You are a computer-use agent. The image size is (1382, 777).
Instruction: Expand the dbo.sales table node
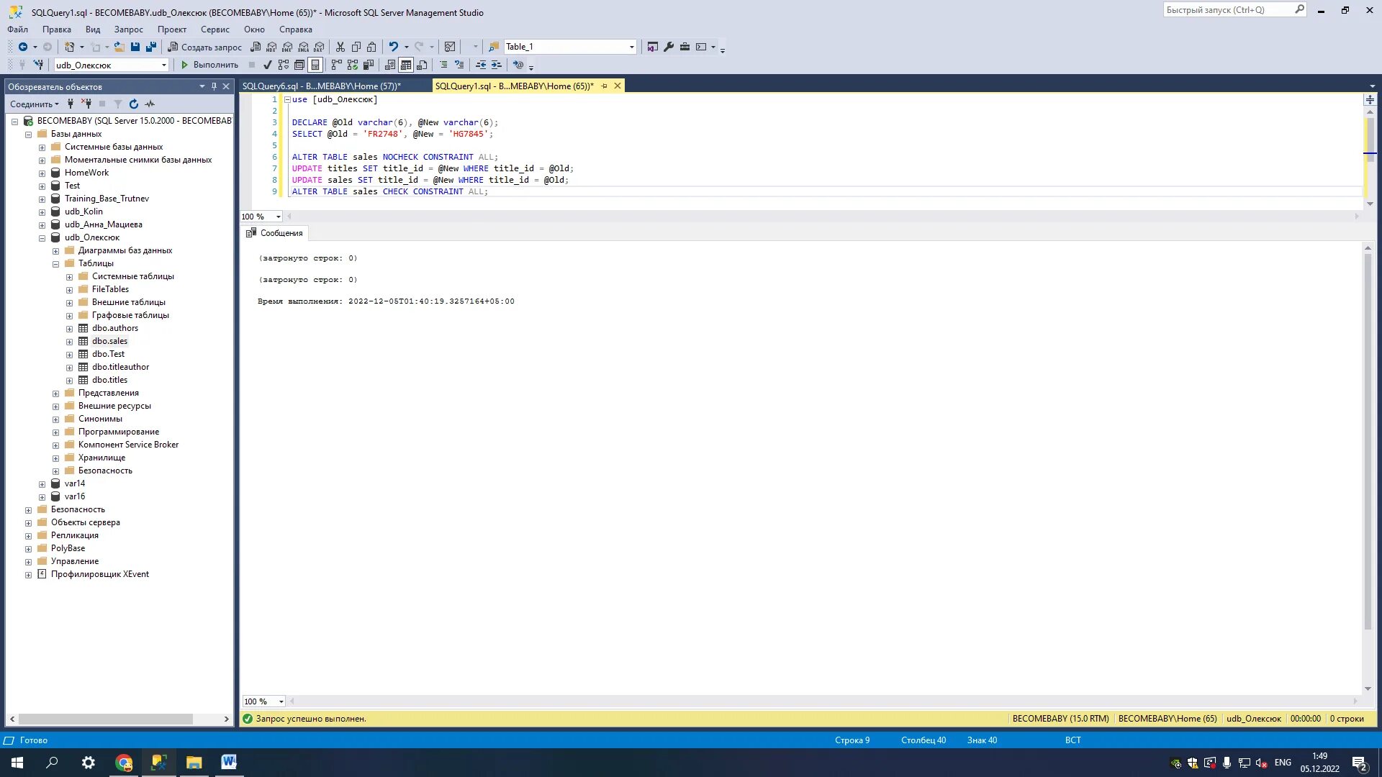70,342
